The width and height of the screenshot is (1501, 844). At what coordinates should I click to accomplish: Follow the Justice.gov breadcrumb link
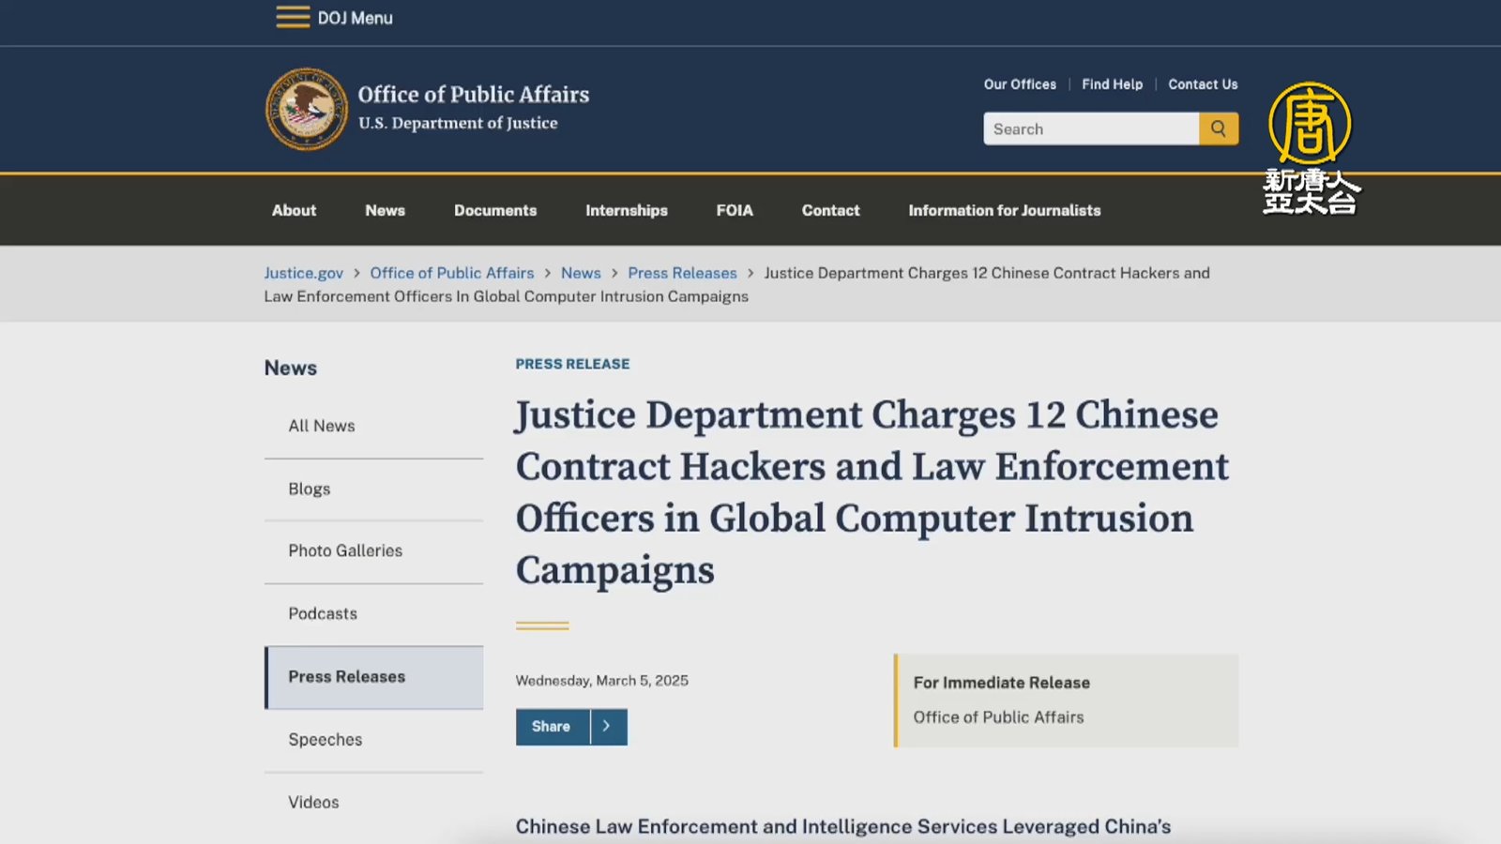point(303,273)
